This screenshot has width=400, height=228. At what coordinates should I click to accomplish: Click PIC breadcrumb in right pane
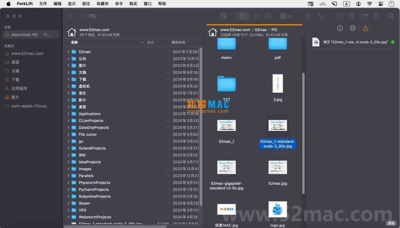274,30
